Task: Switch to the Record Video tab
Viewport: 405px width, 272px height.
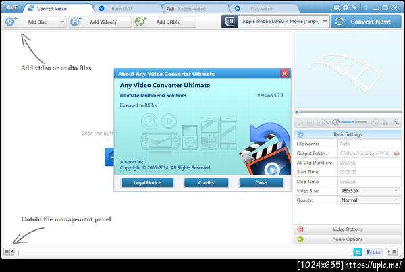Action: [192, 9]
